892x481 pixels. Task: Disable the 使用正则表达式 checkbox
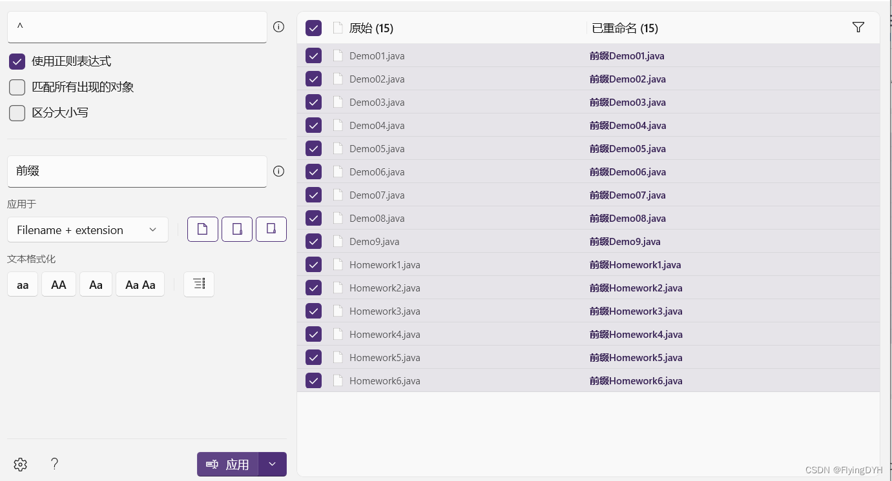(x=17, y=62)
